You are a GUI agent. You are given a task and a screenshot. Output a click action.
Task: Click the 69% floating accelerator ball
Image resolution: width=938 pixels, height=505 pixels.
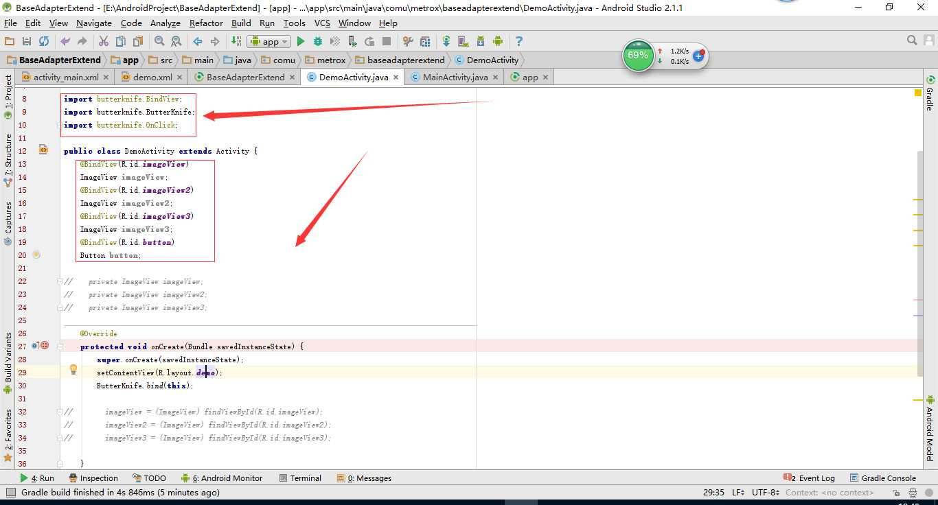pyautogui.click(x=638, y=56)
